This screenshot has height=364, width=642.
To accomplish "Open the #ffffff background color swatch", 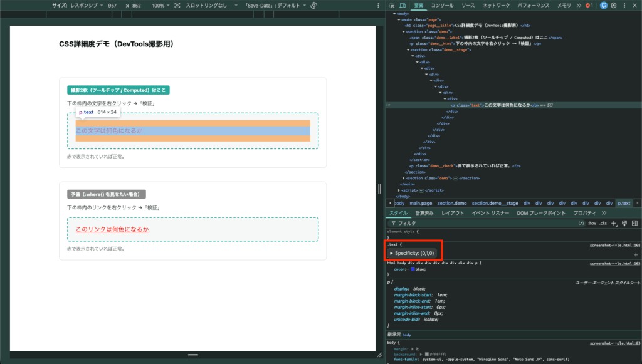I will click(x=426, y=354).
